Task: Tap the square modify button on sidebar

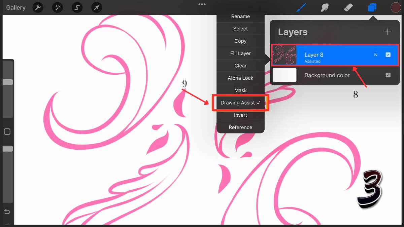Action: (x=7, y=131)
